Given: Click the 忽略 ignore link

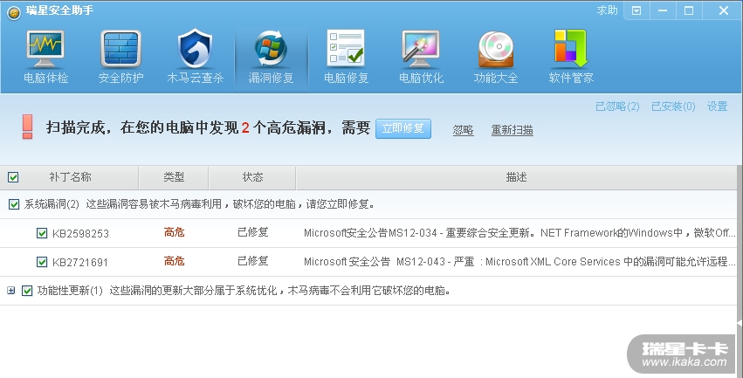Looking at the screenshot, I should tap(463, 130).
